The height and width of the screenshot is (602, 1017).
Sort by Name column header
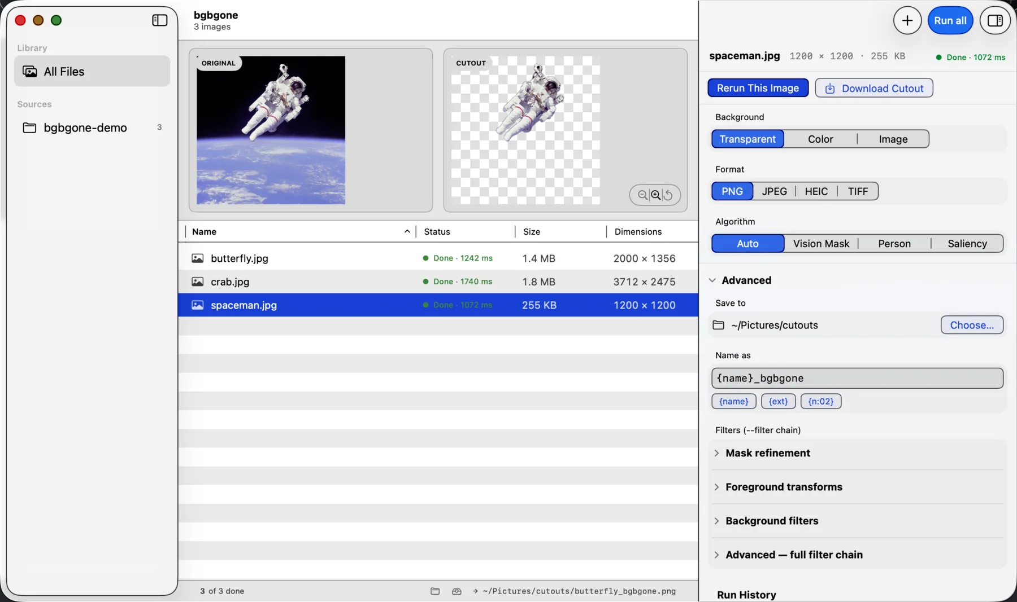click(x=204, y=232)
